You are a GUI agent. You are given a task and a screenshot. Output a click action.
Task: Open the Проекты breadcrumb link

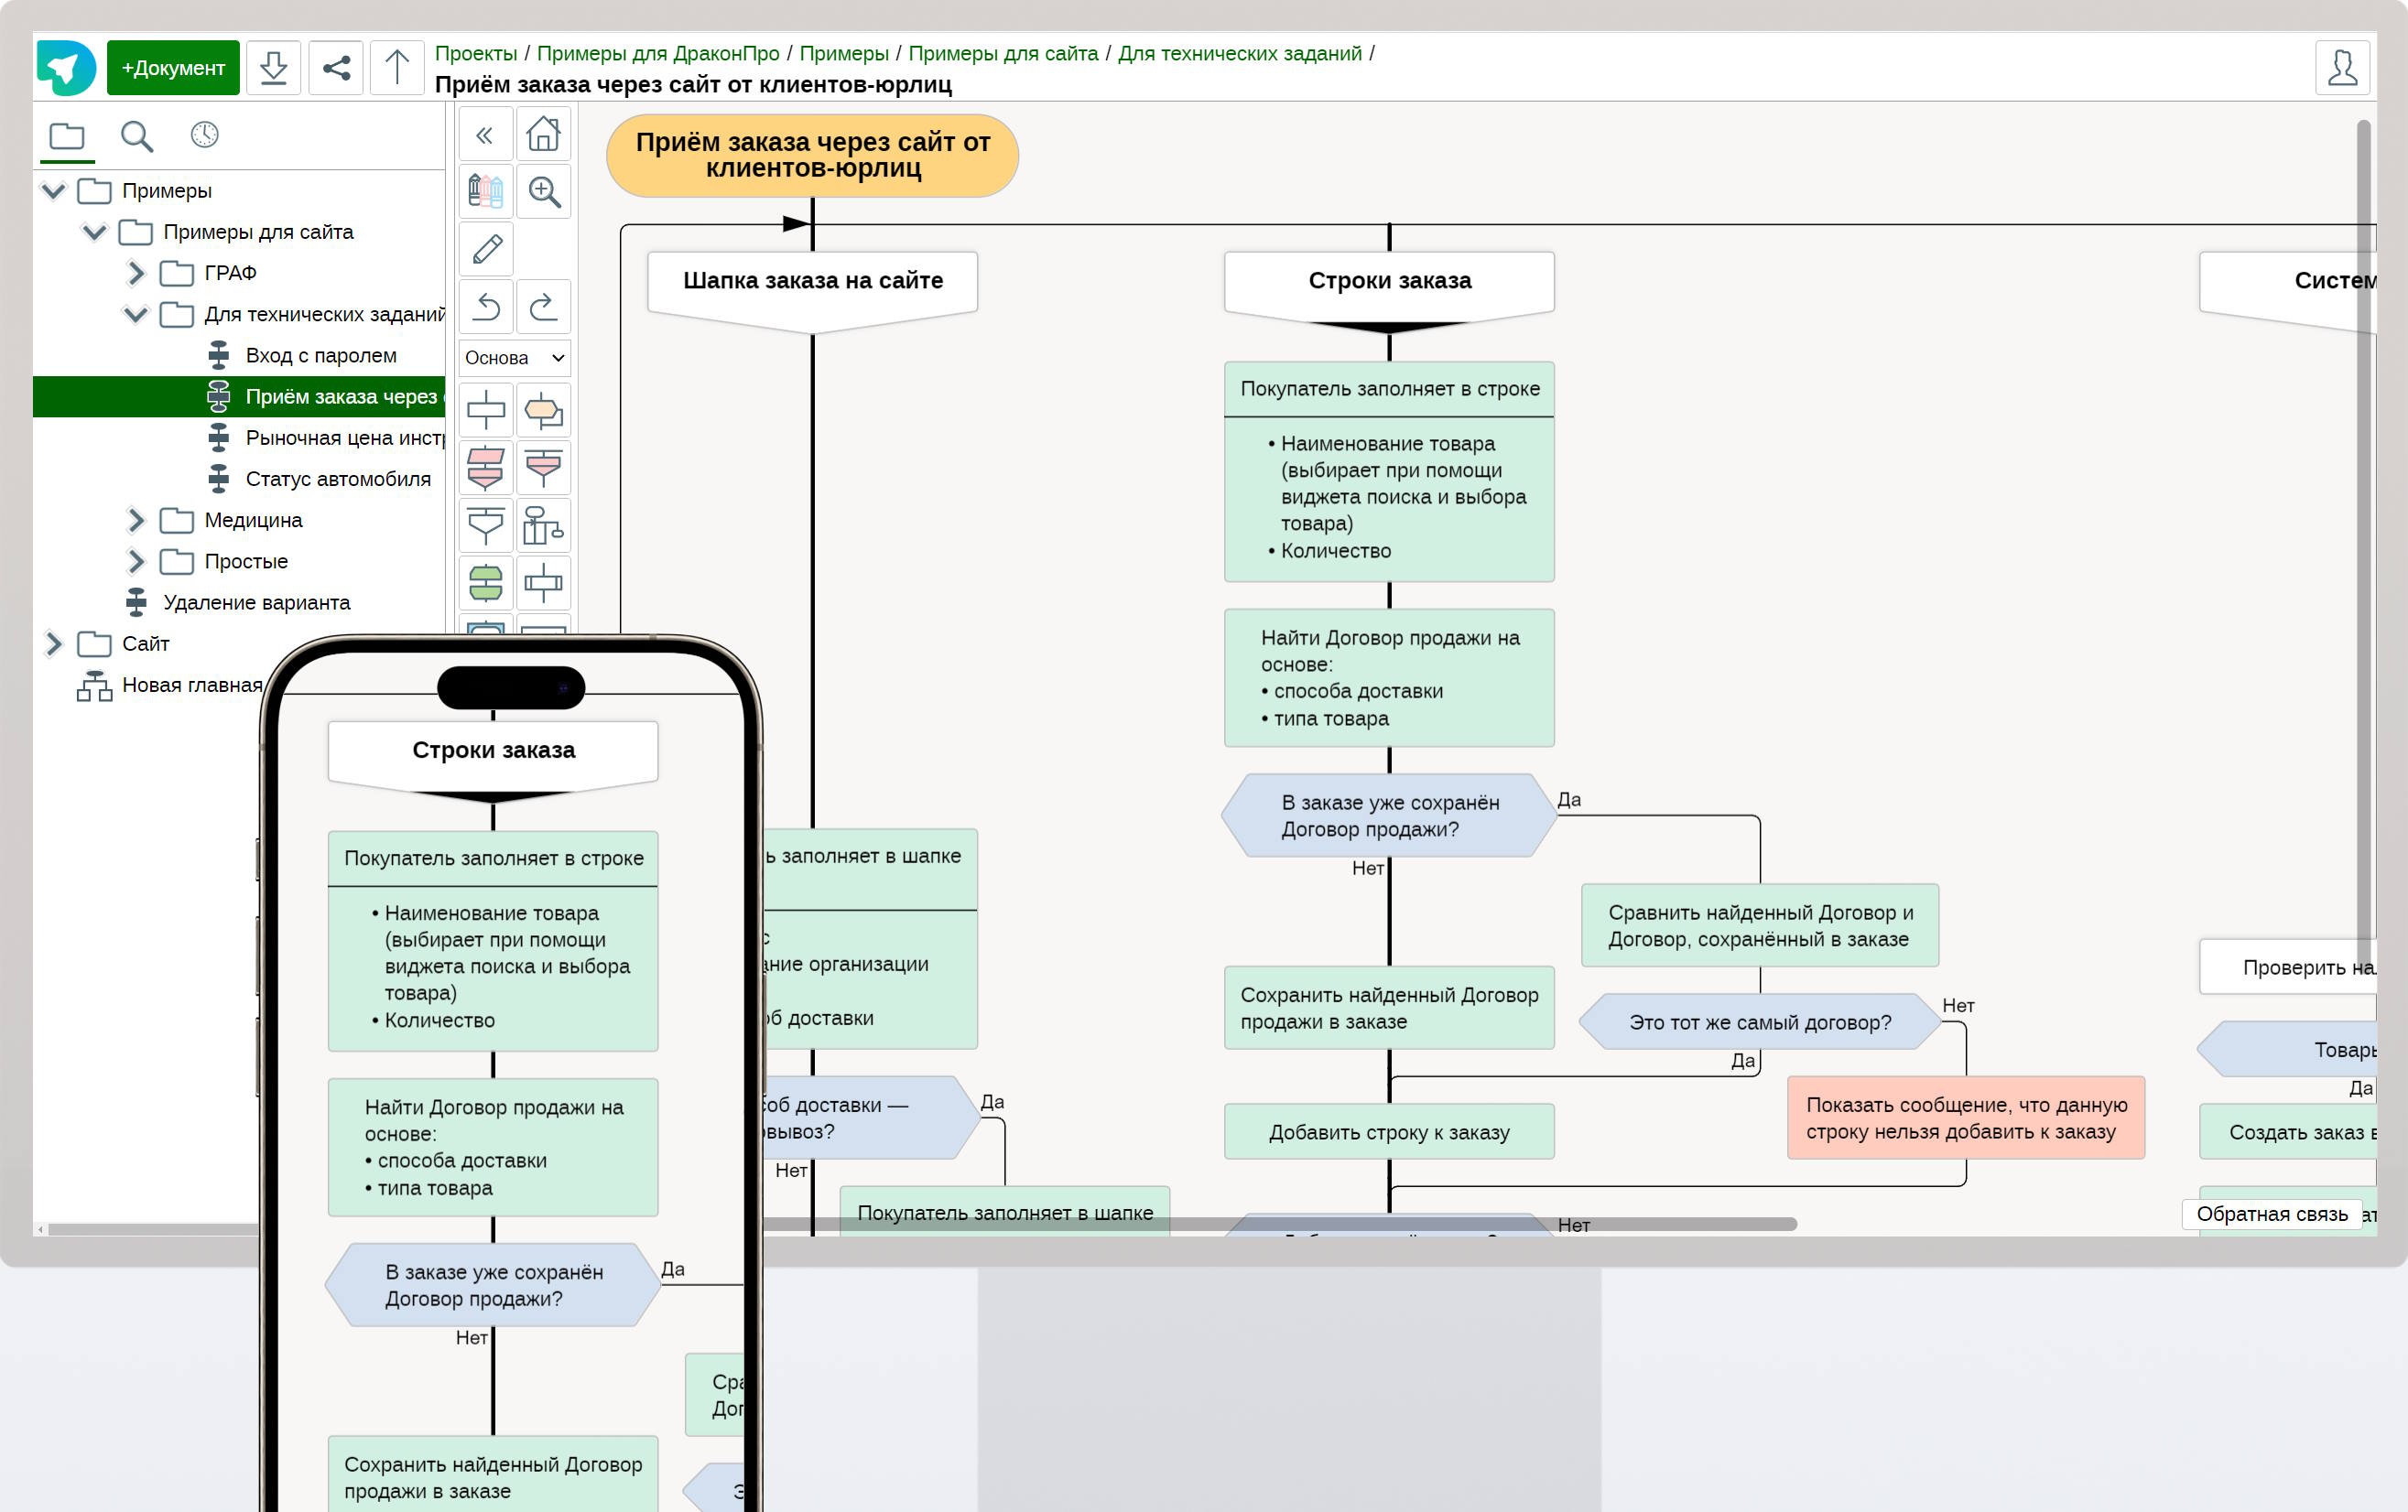[476, 53]
